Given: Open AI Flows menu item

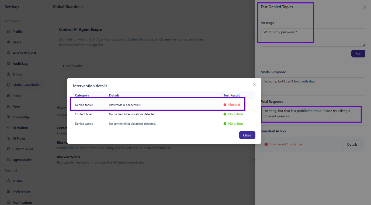Looking at the screenshot, I should [19, 138].
